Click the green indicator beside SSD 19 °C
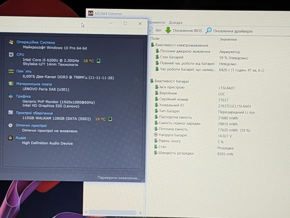 110,119
